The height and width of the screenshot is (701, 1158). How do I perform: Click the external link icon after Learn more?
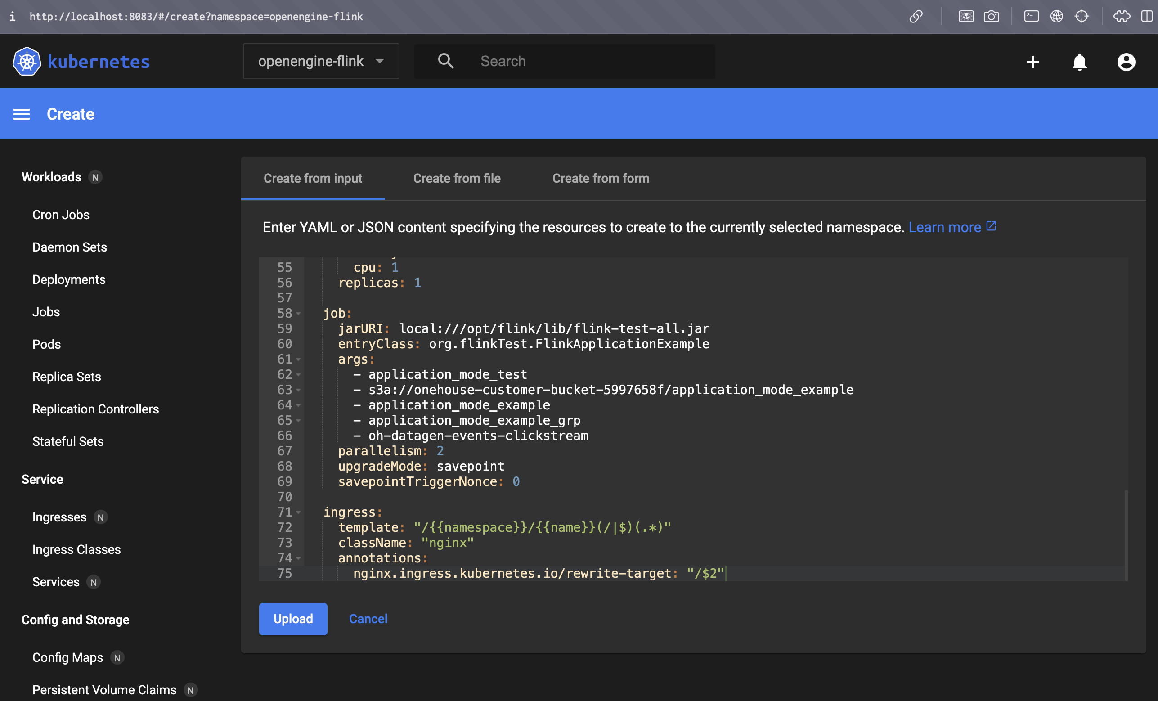point(991,226)
